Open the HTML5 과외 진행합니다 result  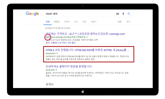pos(87,50)
